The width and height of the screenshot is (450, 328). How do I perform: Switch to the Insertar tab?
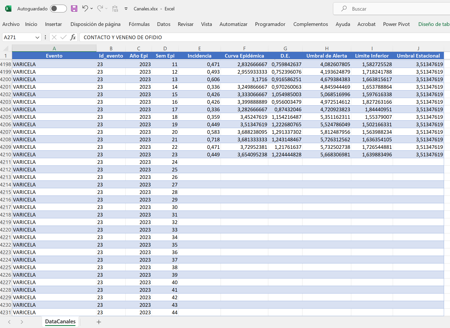pos(53,24)
